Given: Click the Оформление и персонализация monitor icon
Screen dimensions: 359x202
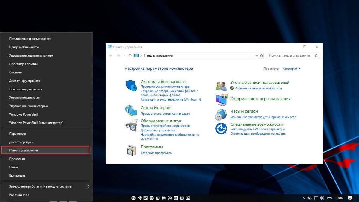Looking at the screenshot, I should [221, 100].
